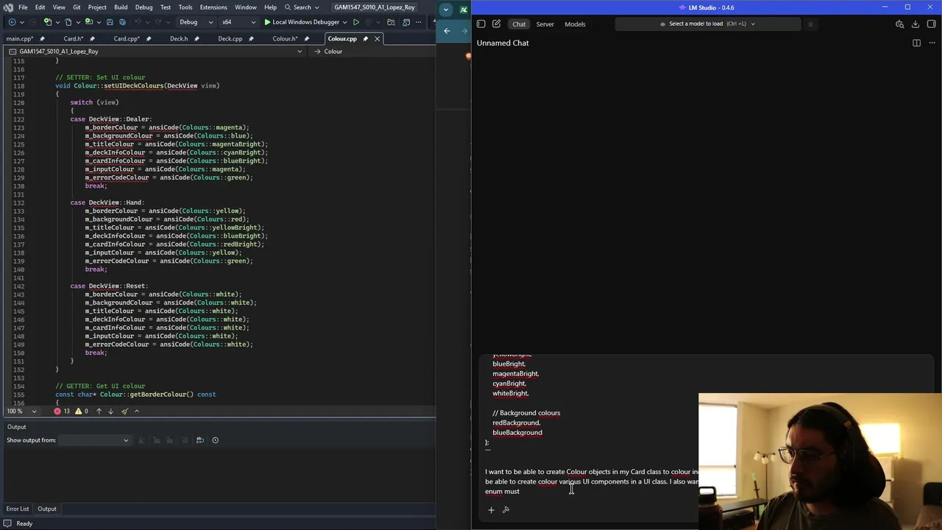Open LM Studio downloads icon
The width and height of the screenshot is (942, 530).
click(915, 24)
